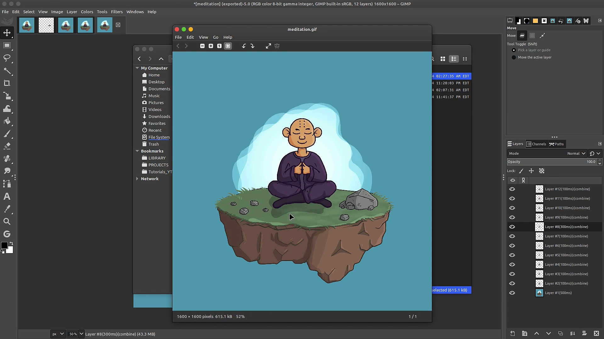
Task: Enable the Move the active layer option
Action: 513,57
